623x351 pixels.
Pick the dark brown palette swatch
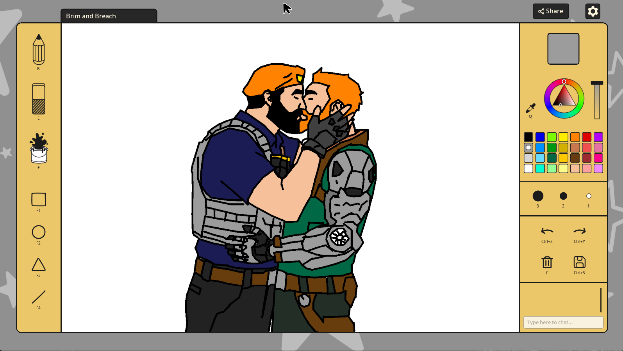tap(575, 158)
